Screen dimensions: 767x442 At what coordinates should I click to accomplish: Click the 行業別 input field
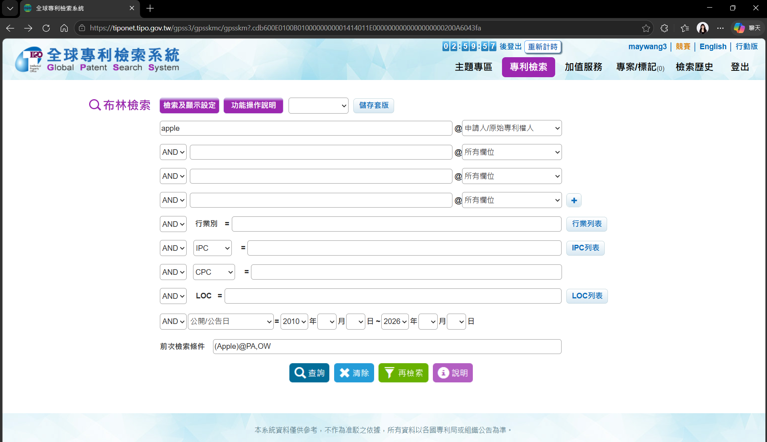396,224
